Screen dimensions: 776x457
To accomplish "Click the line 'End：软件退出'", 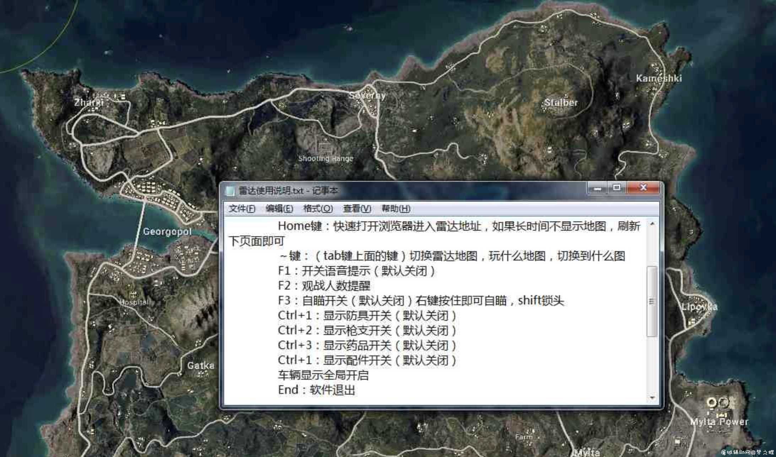I will [317, 390].
